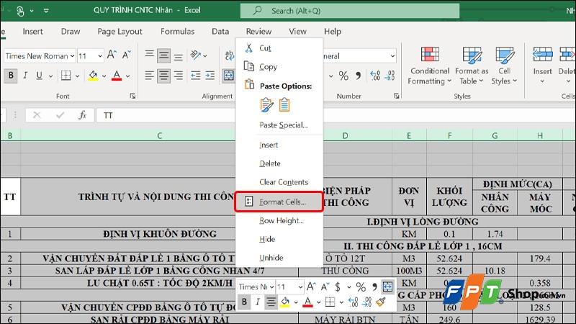The image size is (576, 324).
Task: Open Font dialog launcher in the Font group
Action: click(x=132, y=96)
